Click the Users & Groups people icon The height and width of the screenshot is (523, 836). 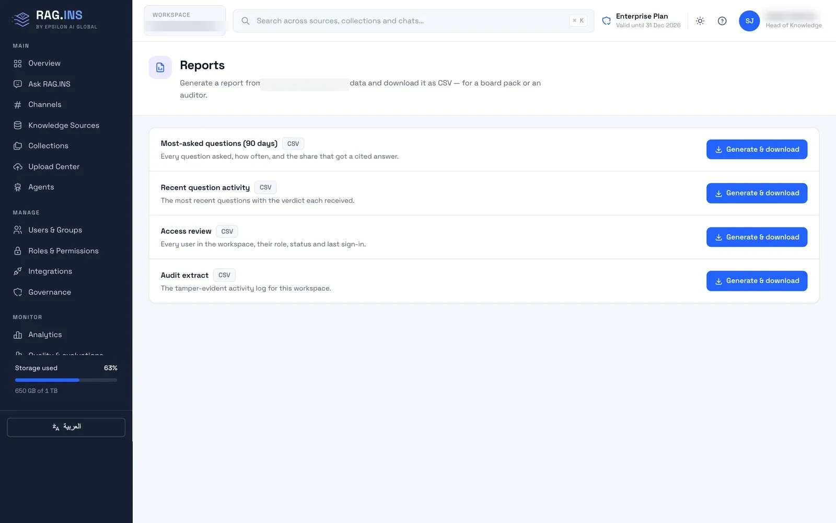point(18,230)
